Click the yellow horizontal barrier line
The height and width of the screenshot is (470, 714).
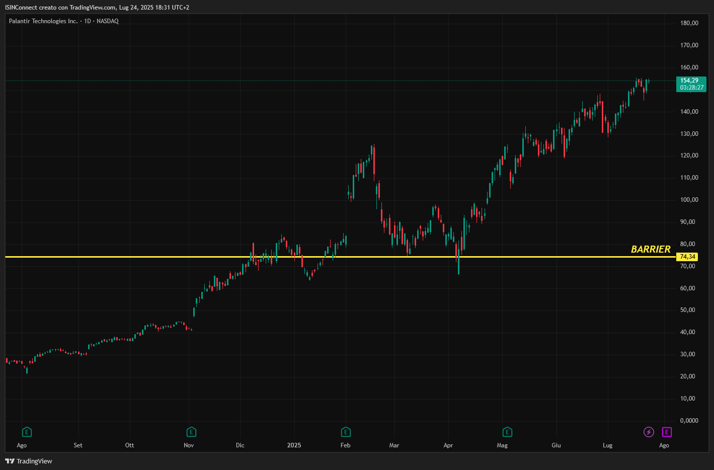pyautogui.click(x=341, y=257)
